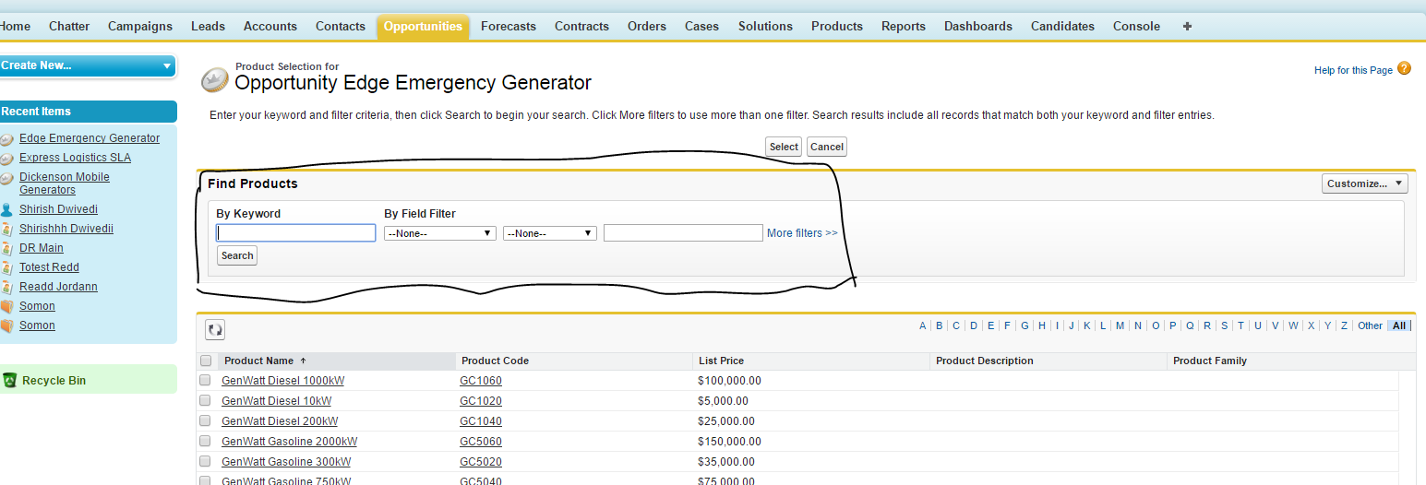This screenshot has width=1426, height=485.
Task: Open the Customize dropdown
Action: 1365,183
